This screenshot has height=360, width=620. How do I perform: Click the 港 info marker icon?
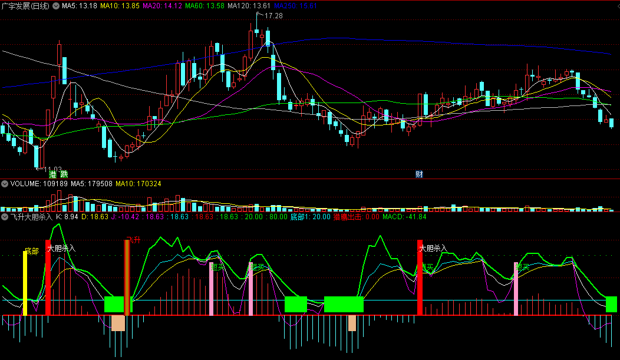(x=52, y=174)
